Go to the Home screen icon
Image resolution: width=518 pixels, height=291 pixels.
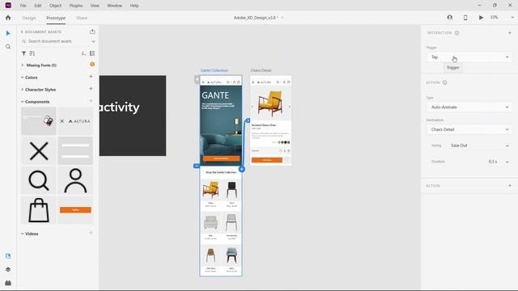click(x=8, y=18)
